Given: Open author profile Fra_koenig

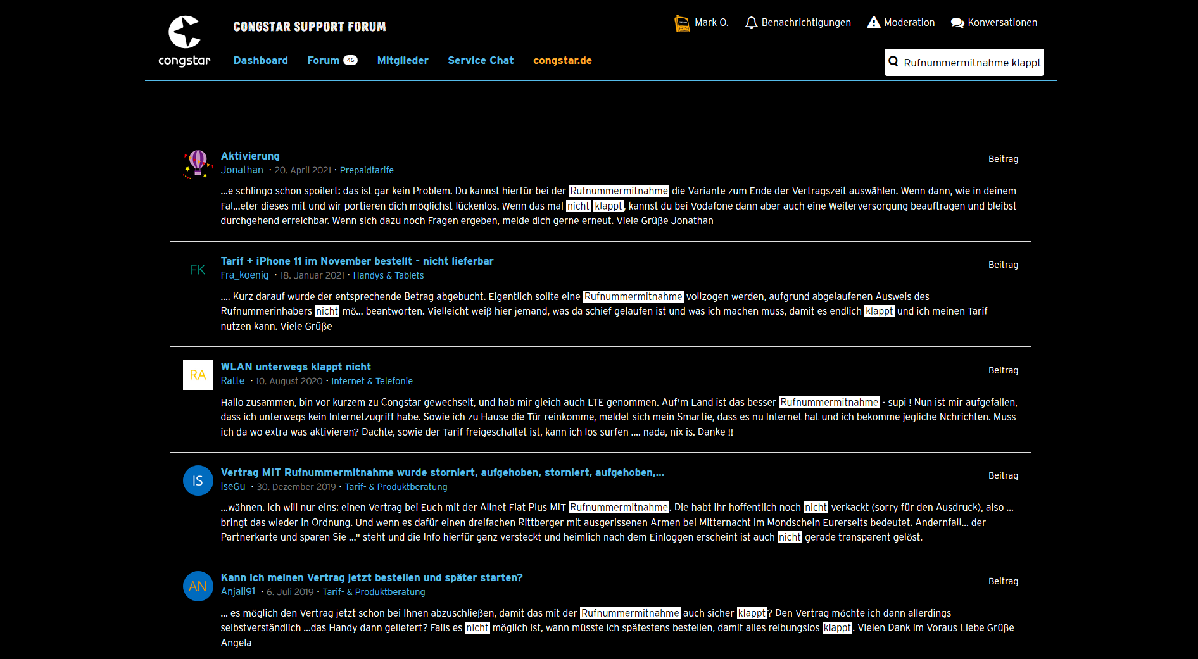Looking at the screenshot, I should click(244, 275).
